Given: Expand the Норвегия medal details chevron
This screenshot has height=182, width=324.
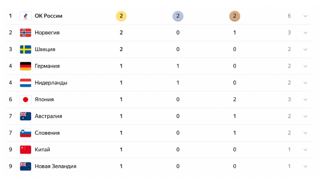Looking at the screenshot, I should pos(305,32).
